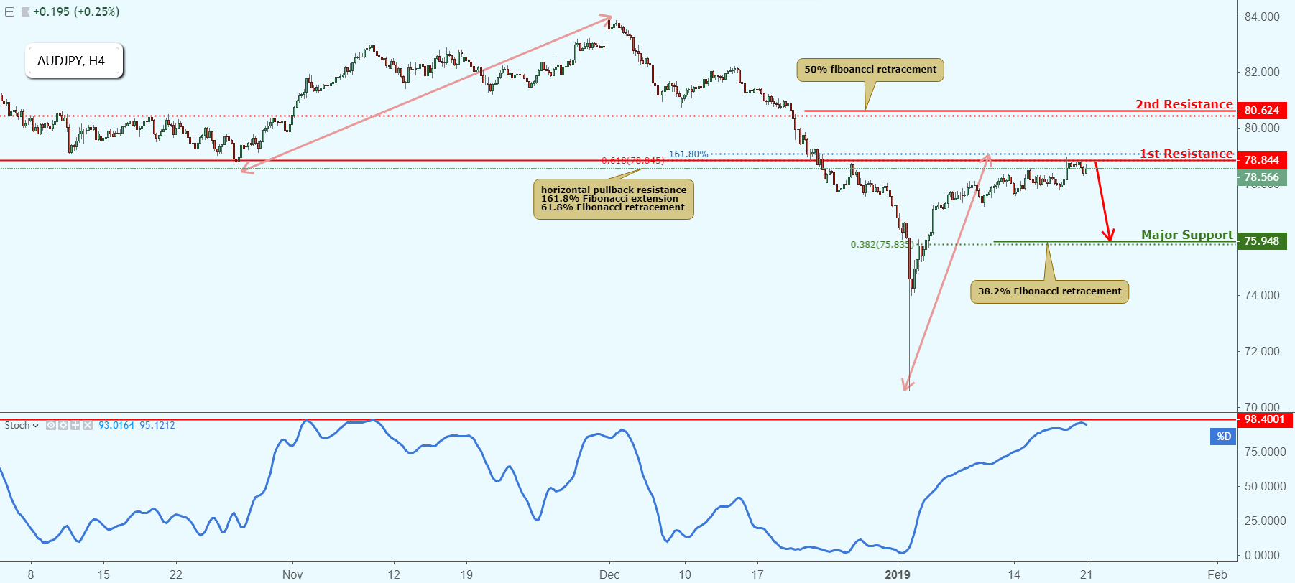Screen dimensions: 1295x583
Task: Click the +0.195 (+0.25%) change value
Action: pos(76,12)
